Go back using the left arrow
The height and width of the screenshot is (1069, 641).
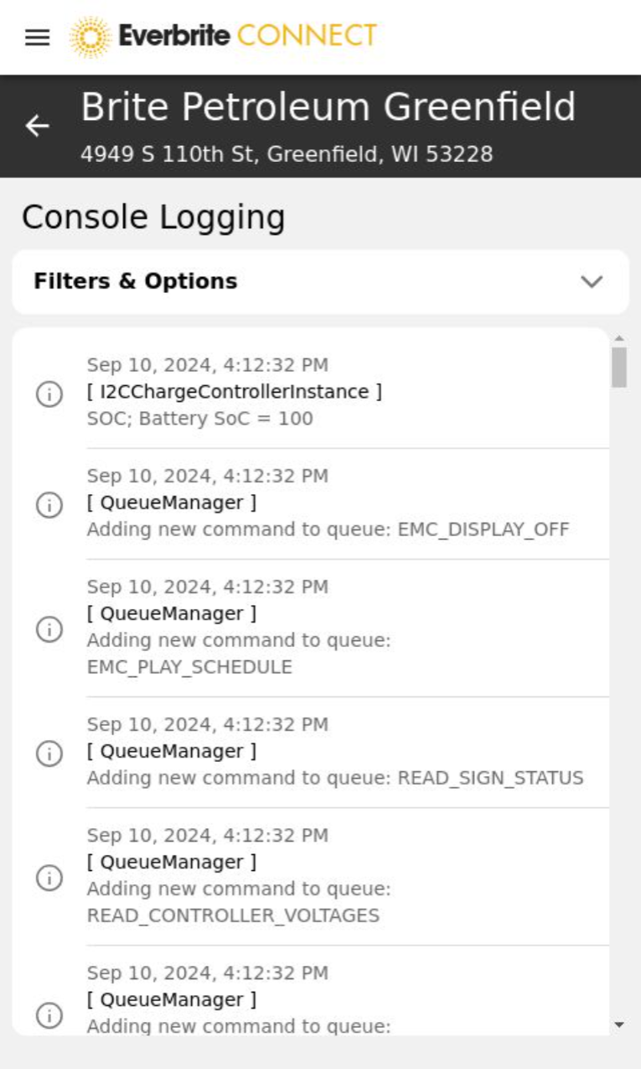tap(37, 126)
